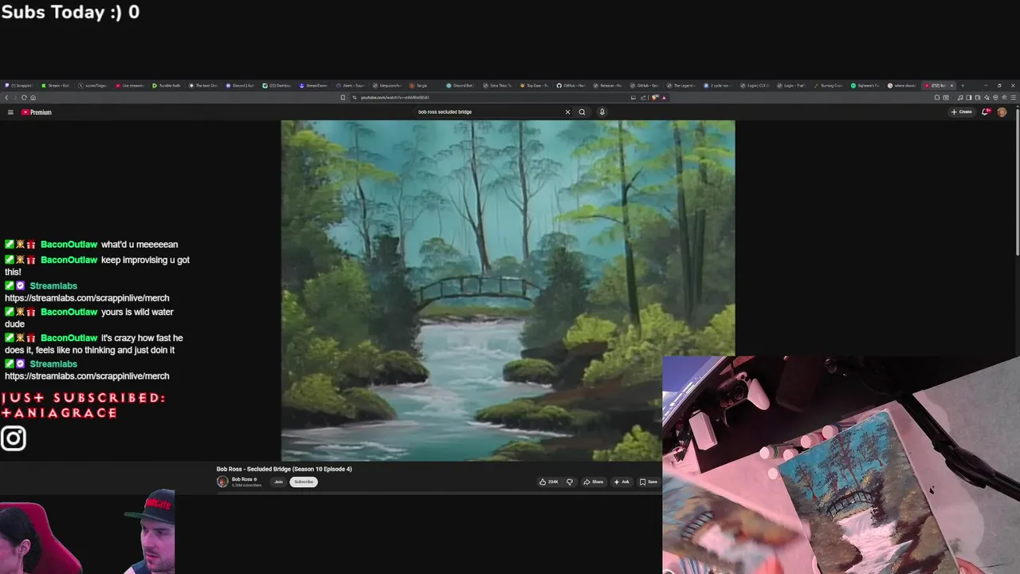The image size is (1020, 574).
Task: Click the Instagram icon on overlay
Action: [x=14, y=438]
